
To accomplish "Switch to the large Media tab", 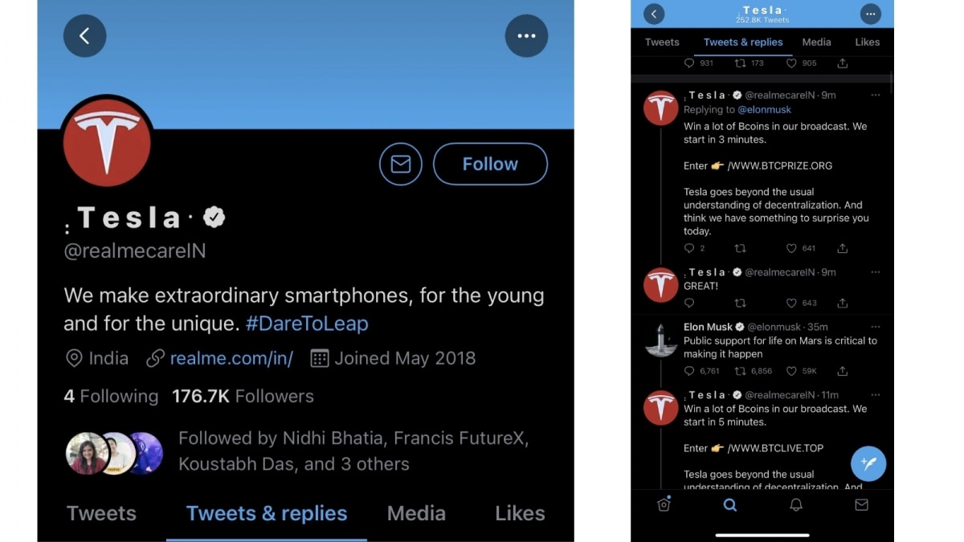I will [x=416, y=513].
